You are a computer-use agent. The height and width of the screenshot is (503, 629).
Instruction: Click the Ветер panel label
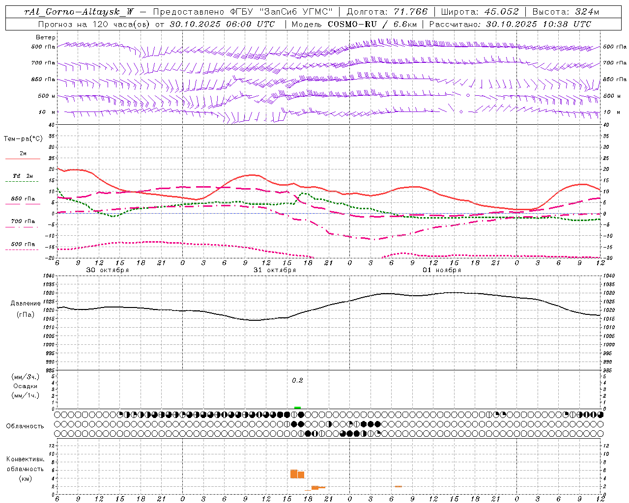pos(46,37)
